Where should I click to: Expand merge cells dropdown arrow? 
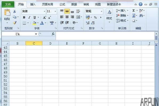click(81, 17)
